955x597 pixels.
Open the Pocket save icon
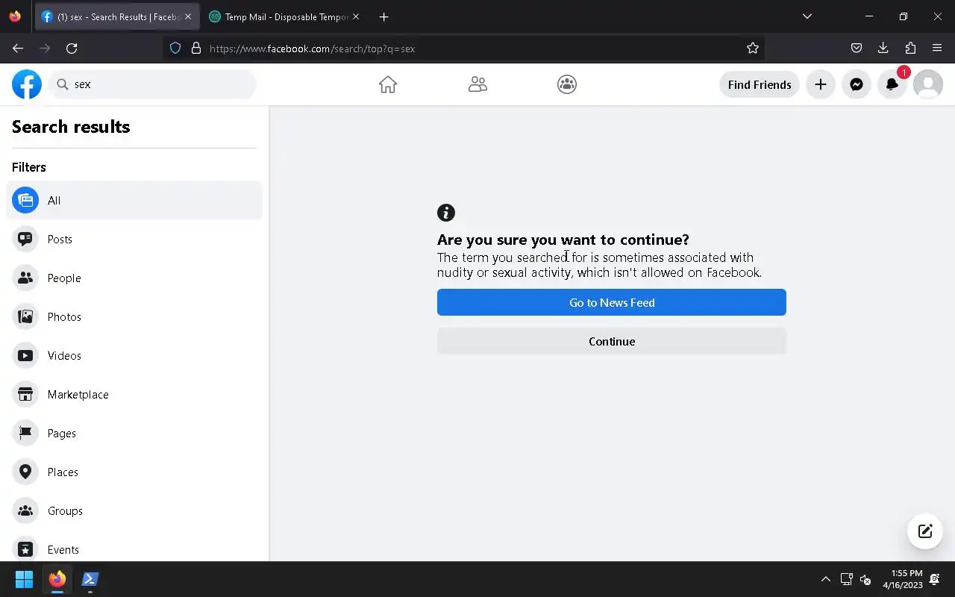[857, 48]
